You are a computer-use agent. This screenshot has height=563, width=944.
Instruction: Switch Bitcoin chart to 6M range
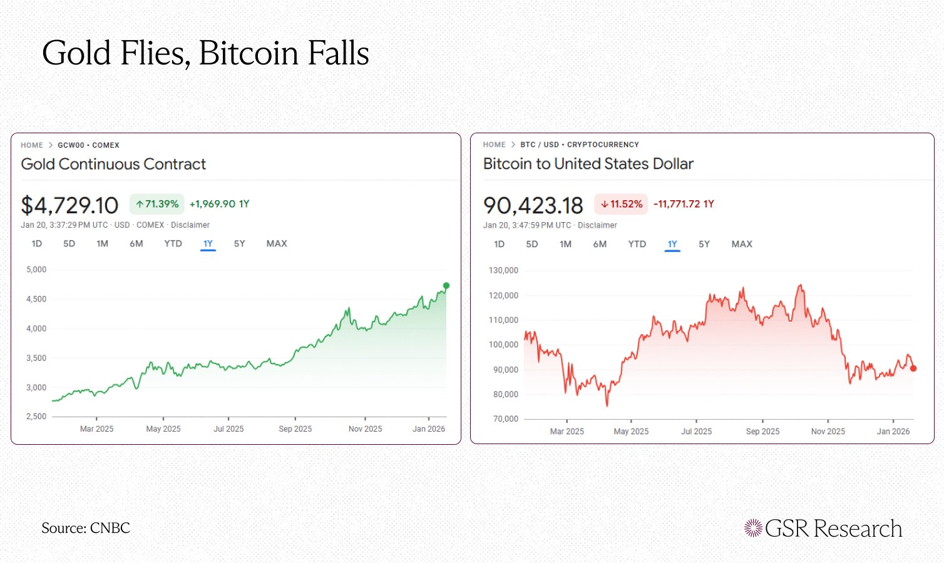pyautogui.click(x=600, y=244)
